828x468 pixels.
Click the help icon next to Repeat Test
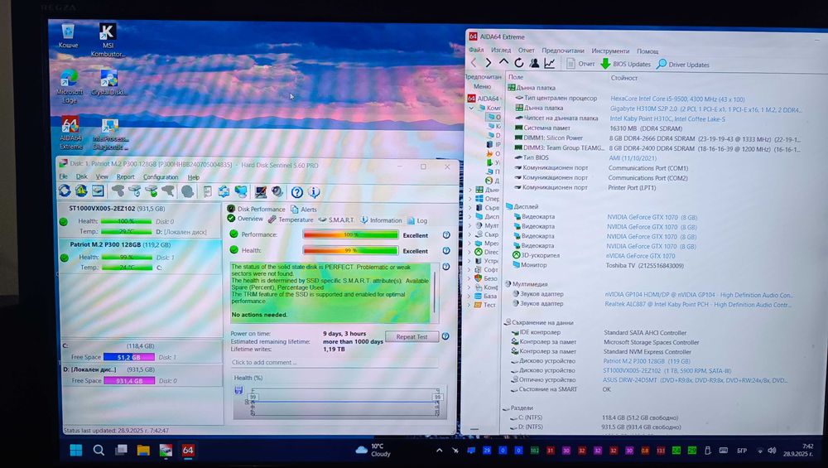[445, 336]
